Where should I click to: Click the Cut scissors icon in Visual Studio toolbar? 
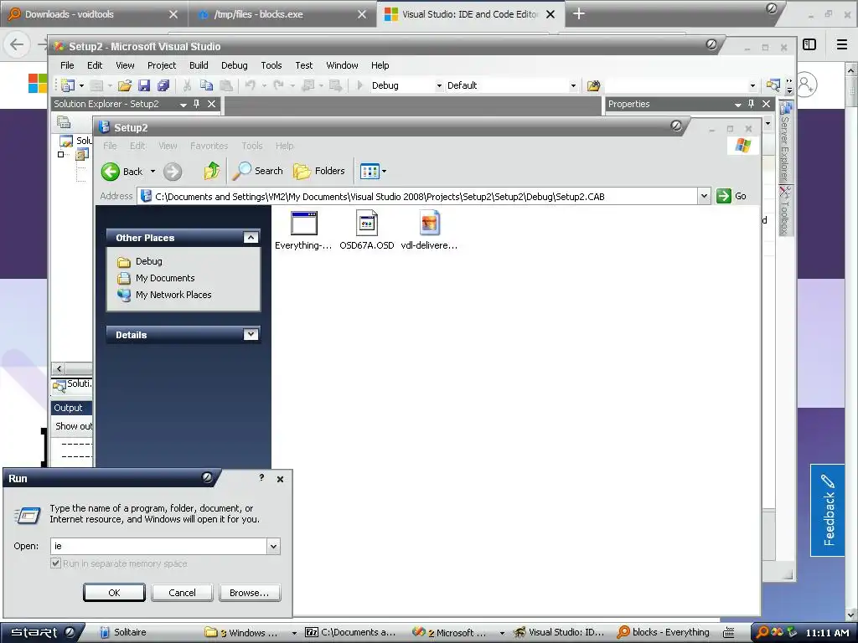(x=187, y=85)
